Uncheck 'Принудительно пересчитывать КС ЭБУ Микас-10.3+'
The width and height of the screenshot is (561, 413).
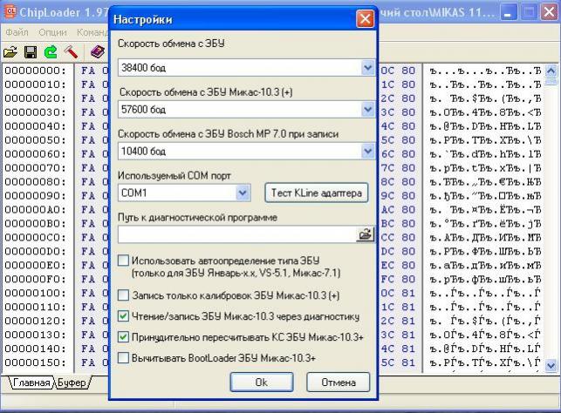tap(123, 337)
